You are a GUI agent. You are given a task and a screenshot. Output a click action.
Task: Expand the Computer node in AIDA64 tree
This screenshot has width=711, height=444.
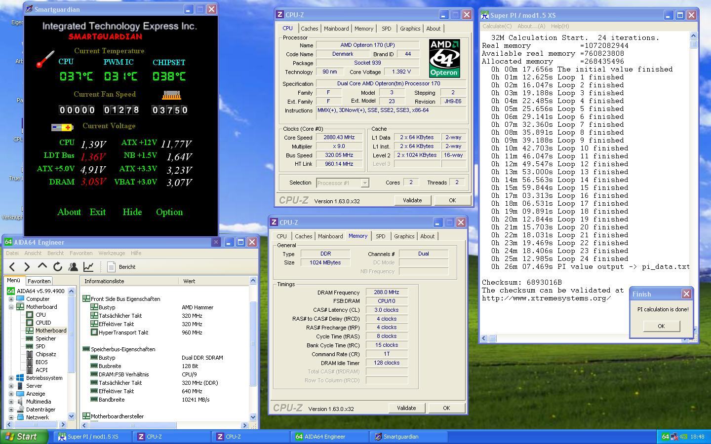(11, 299)
